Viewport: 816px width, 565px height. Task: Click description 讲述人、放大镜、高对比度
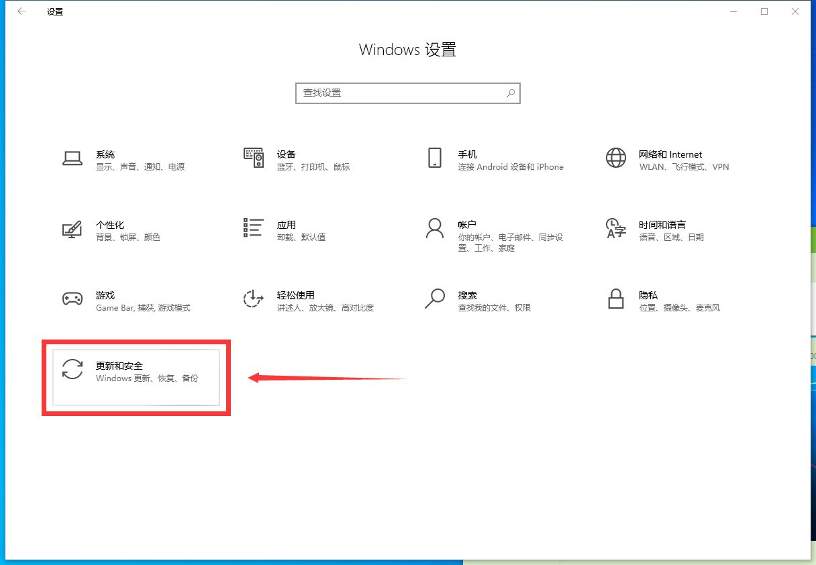pos(325,308)
